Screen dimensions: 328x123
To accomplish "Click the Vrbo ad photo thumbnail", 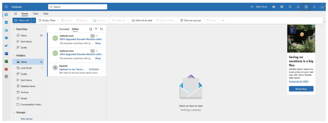I will (301, 39).
